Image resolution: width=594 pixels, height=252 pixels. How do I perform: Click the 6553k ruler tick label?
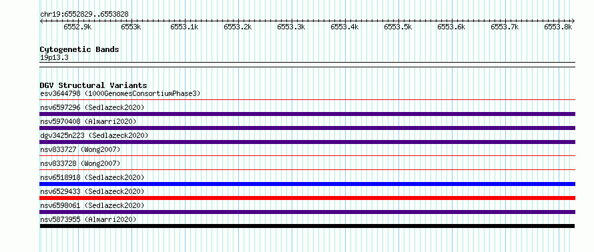(x=131, y=27)
